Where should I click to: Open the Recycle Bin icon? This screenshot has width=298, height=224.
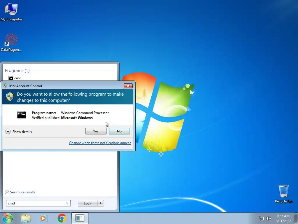pos(283,194)
